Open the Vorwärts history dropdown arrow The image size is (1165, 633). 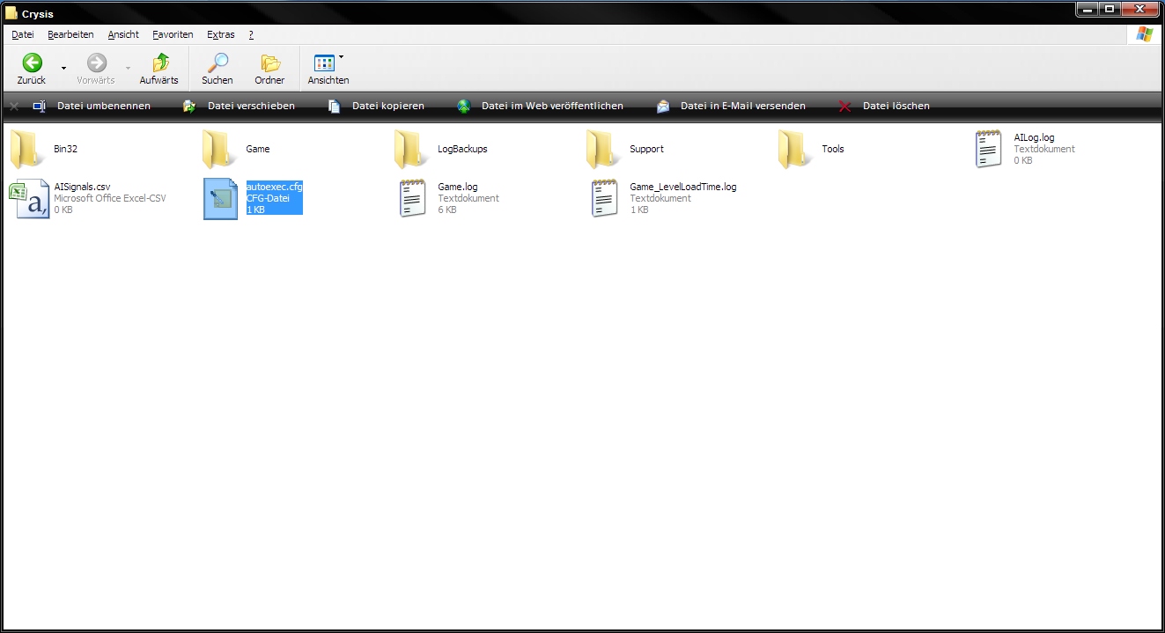point(128,68)
